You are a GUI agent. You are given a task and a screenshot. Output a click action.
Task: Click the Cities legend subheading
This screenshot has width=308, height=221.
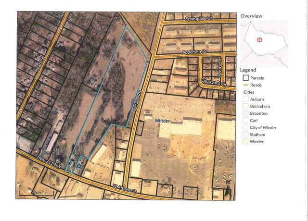tap(249, 92)
